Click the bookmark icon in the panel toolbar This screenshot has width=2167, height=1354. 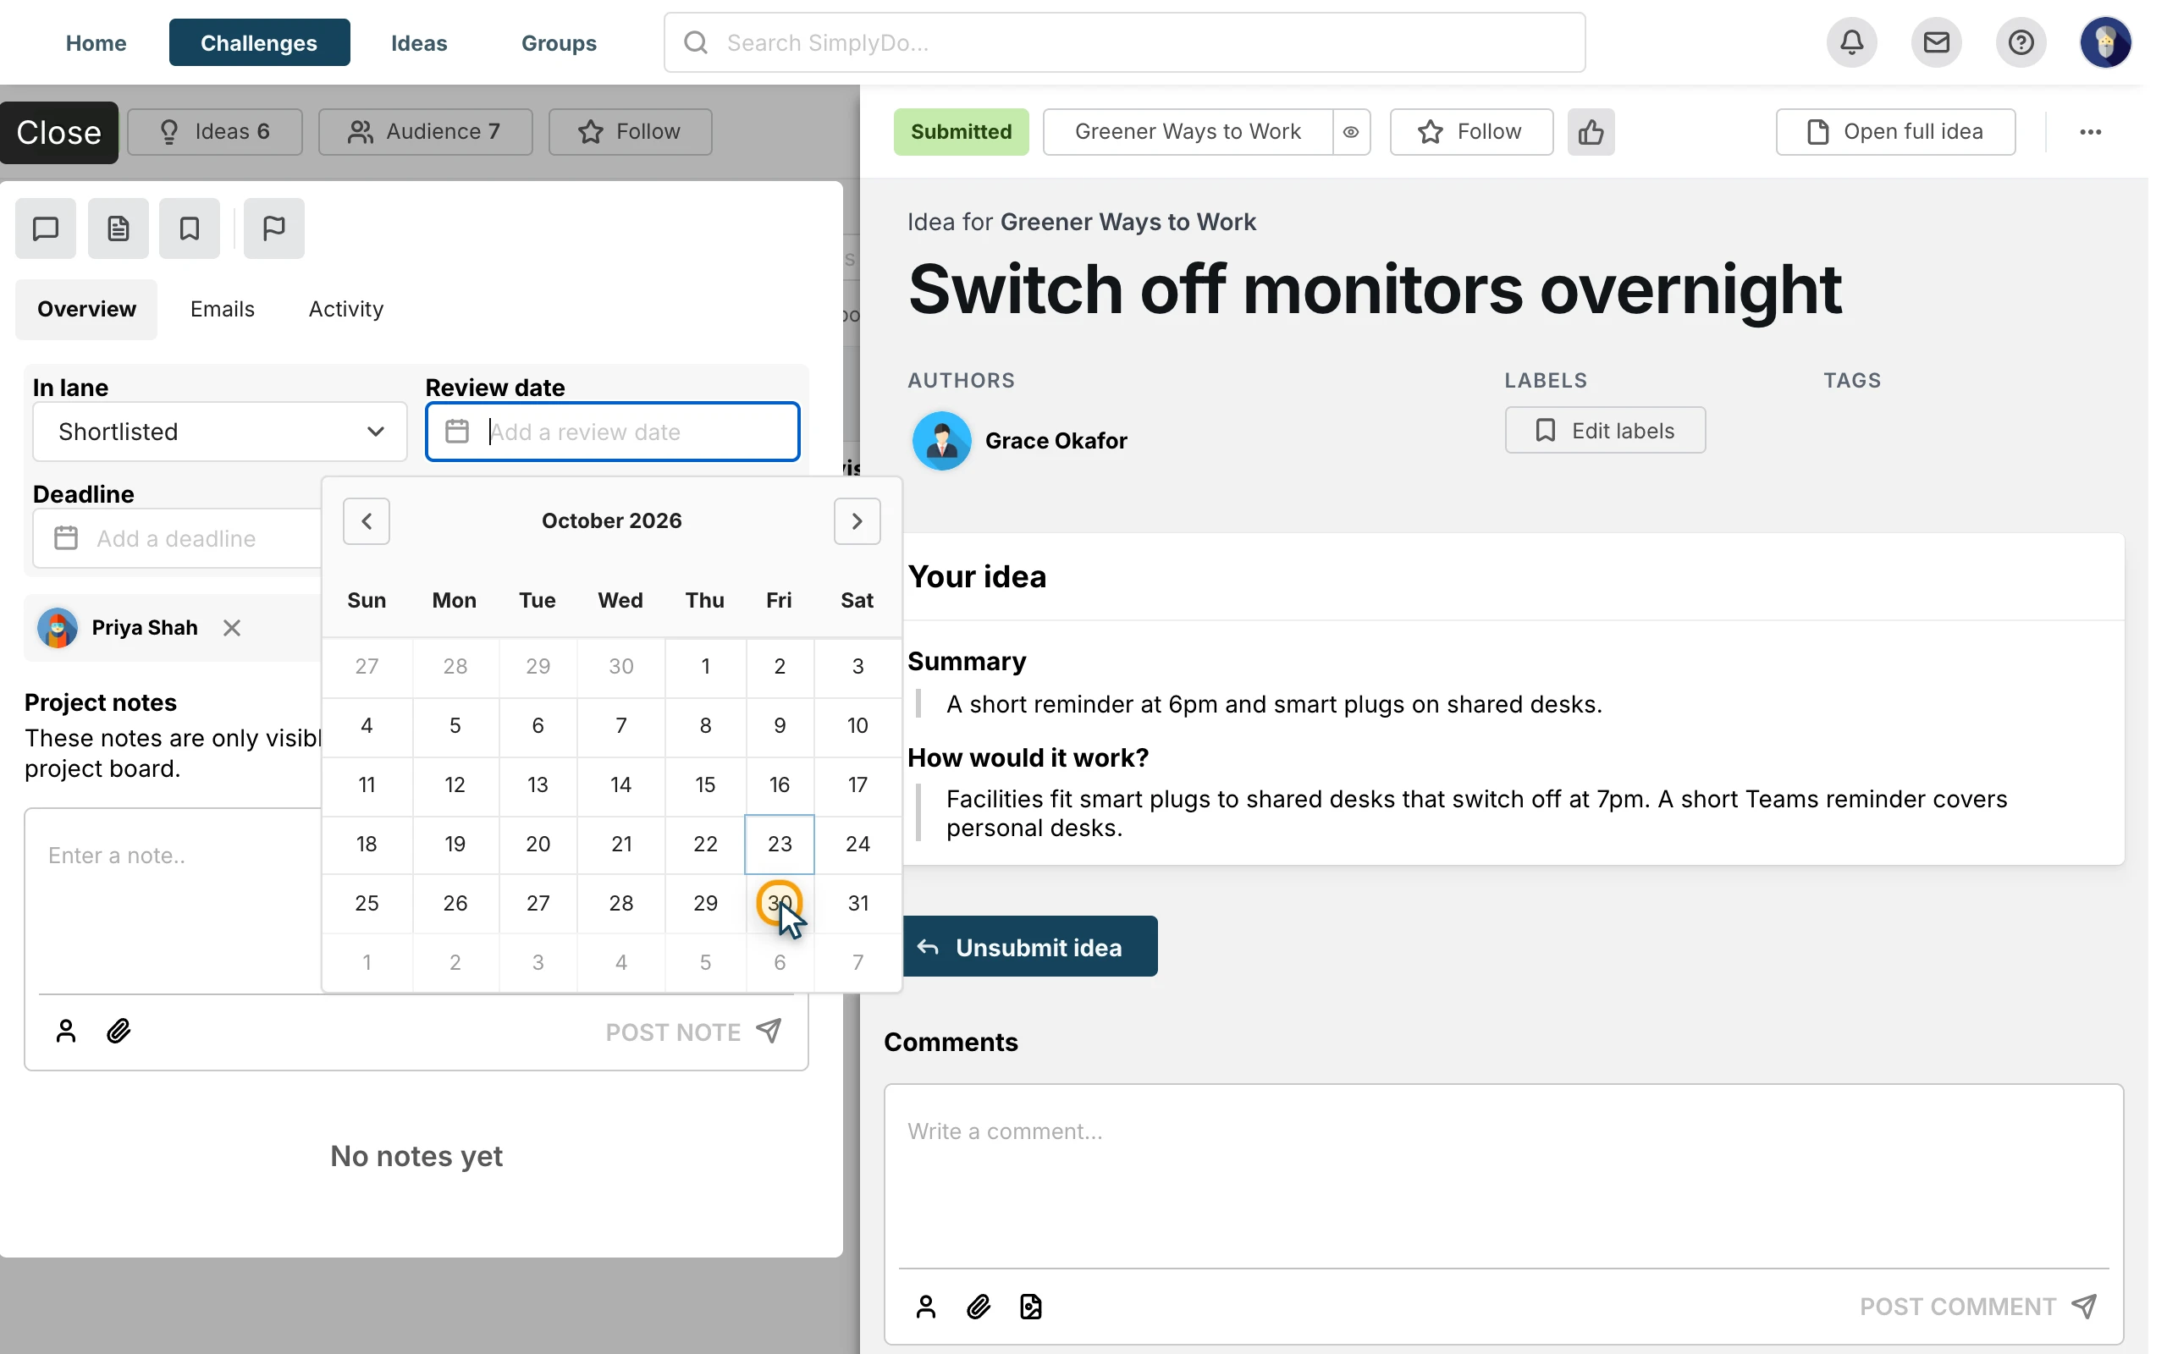pyautogui.click(x=189, y=228)
